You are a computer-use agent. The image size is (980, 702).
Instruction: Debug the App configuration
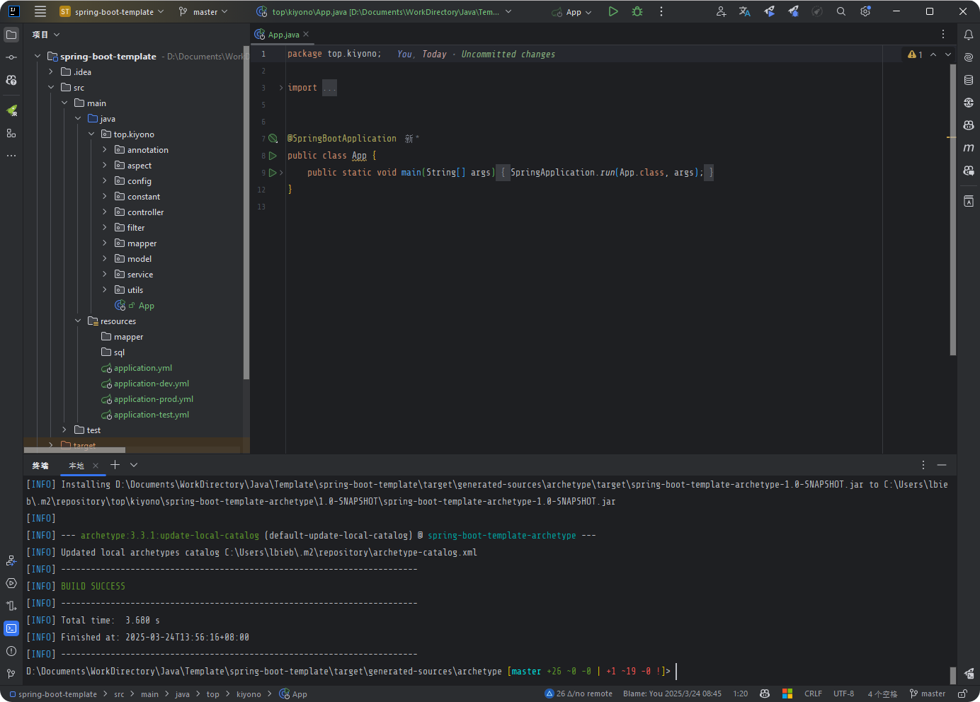point(637,11)
